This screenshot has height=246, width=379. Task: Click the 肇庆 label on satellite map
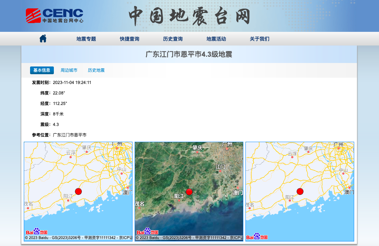pyautogui.click(x=197, y=147)
